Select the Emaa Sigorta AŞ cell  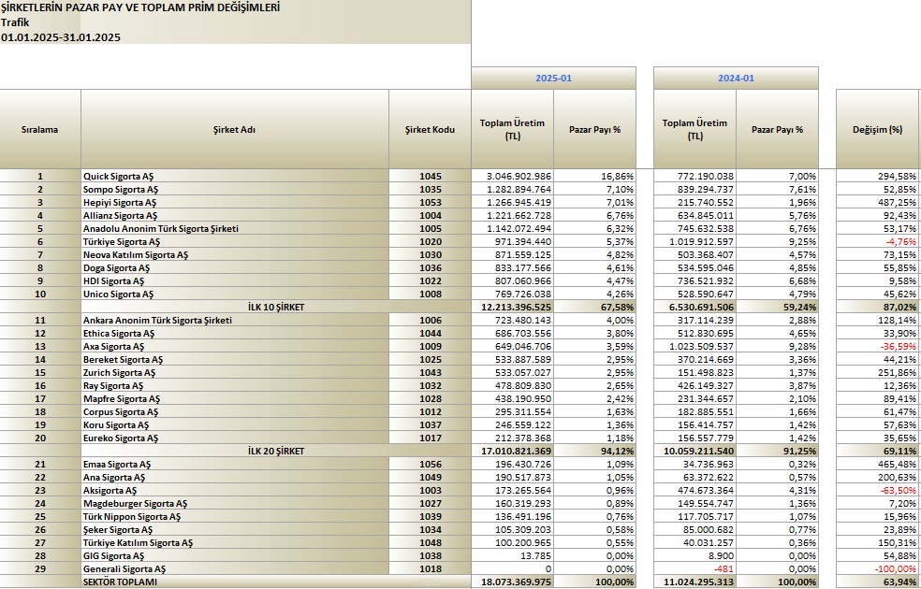235,464
